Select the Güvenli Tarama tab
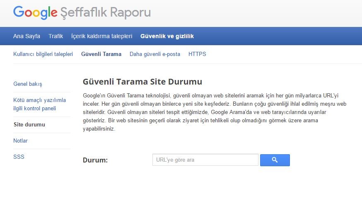 [x=101, y=54]
